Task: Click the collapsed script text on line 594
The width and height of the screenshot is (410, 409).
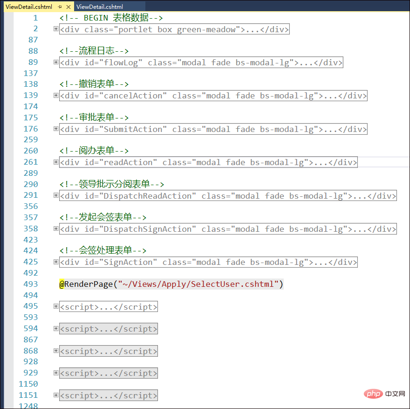Action: pos(109,329)
